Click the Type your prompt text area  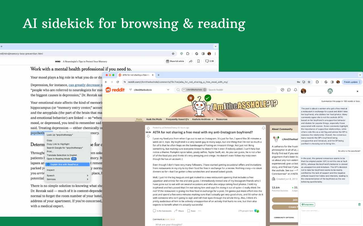tap(331, 216)
